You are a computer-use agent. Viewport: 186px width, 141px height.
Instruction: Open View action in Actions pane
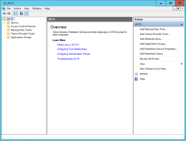(x=142, y=64)
